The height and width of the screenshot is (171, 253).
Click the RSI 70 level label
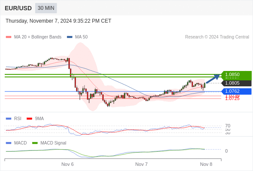(228, 126)
